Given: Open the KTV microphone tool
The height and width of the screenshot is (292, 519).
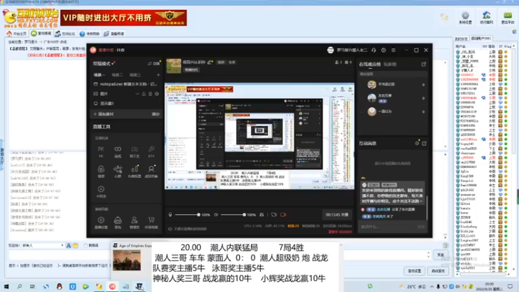Looking at the screenshot, I should [x=151, y=151].
